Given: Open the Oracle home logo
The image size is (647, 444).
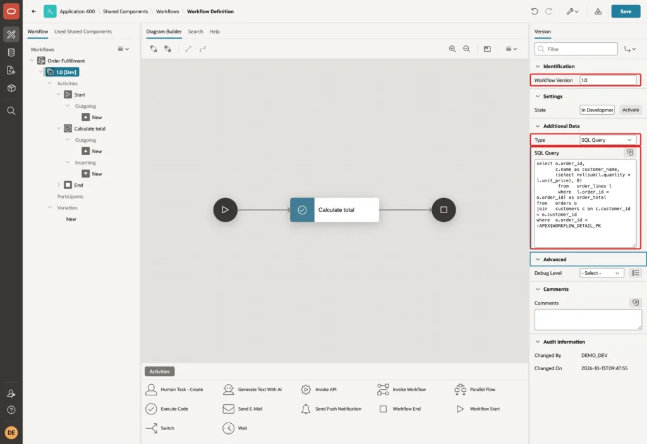Looking at the screenshot, I should pos(11,11).
